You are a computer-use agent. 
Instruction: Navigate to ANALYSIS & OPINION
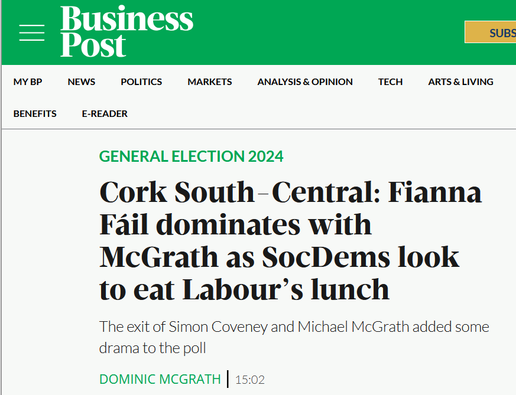pos(305,82)
